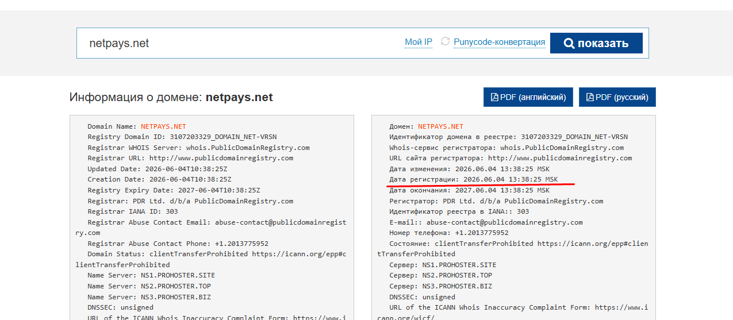
Task: Click Идентификатор реестра в IANA line
Action: click(x=459, y=211)
